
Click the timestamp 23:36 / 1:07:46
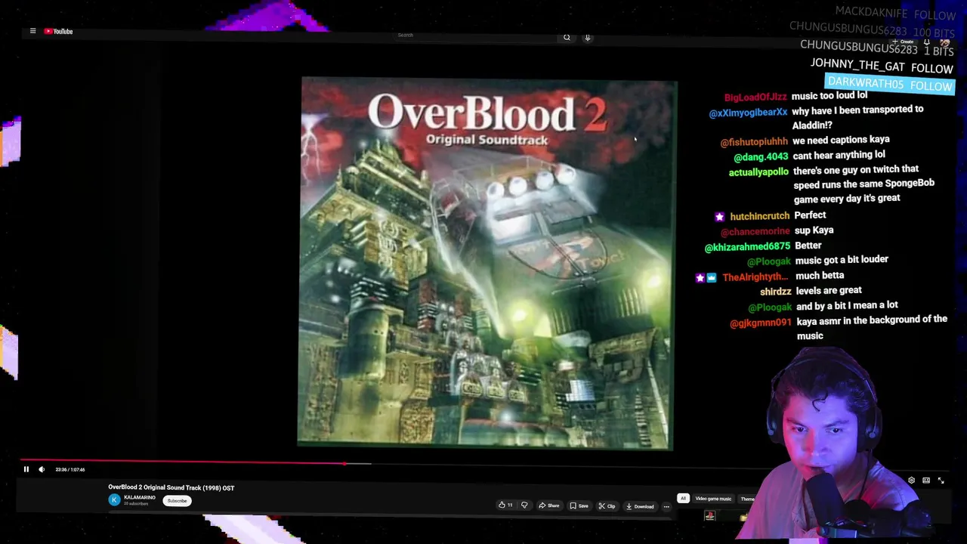(x=70, y=470)
